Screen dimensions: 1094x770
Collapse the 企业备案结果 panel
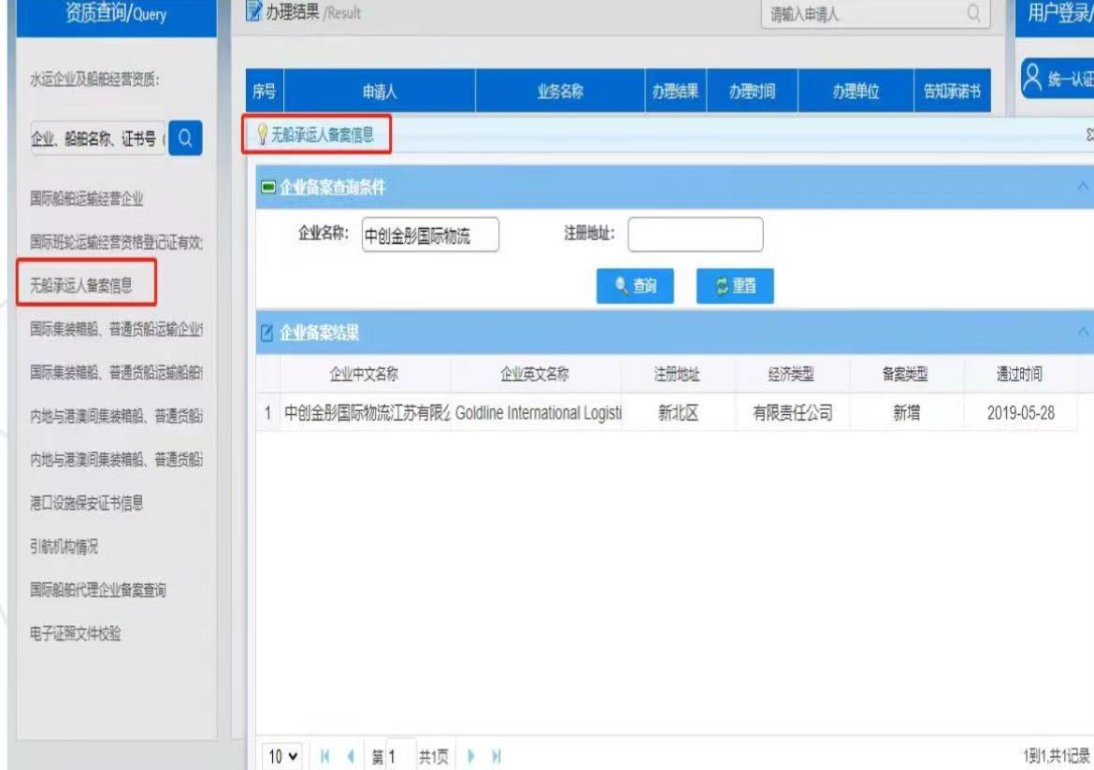1084,333
